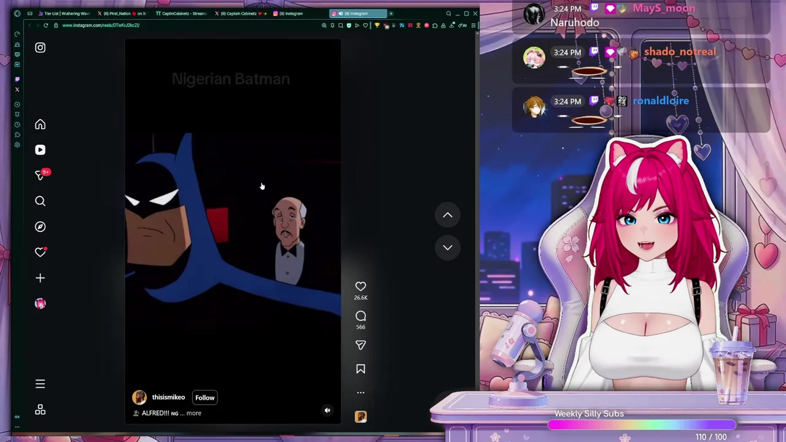Open the Instagram Search icon
The image size is (786, 442).
coord(40,201)
